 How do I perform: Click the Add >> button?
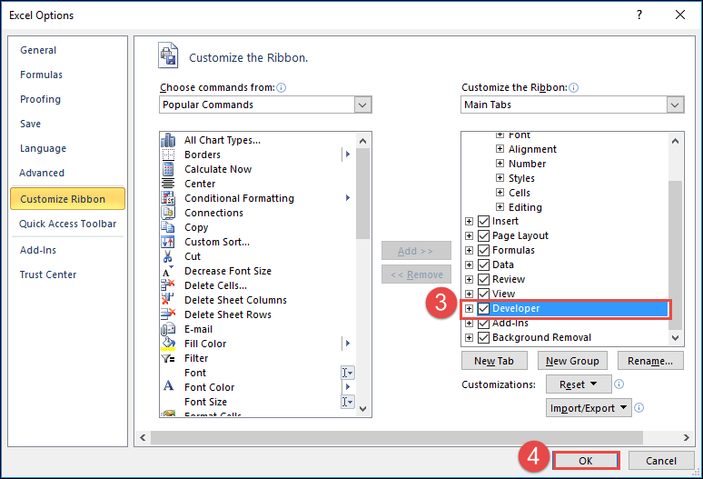pyautogui.click(x=416, y=251)
